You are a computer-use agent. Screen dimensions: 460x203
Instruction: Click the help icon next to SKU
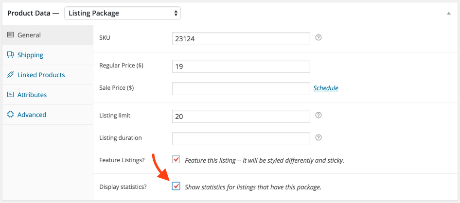tap(318, 37)
